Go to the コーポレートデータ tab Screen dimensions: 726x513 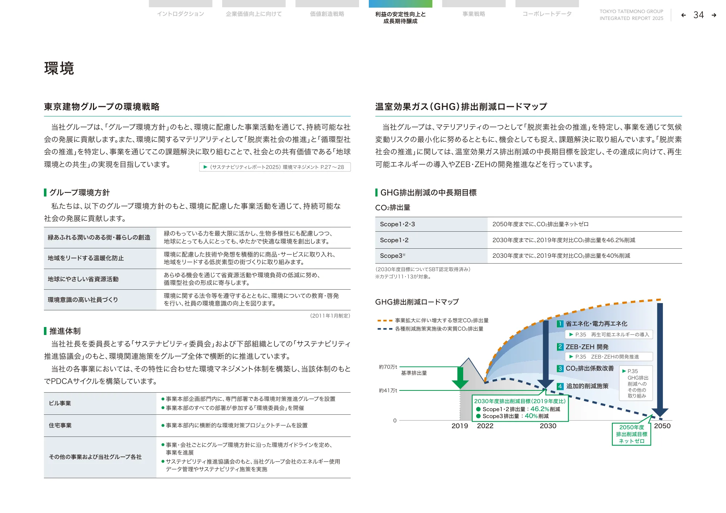click(547, 14)
